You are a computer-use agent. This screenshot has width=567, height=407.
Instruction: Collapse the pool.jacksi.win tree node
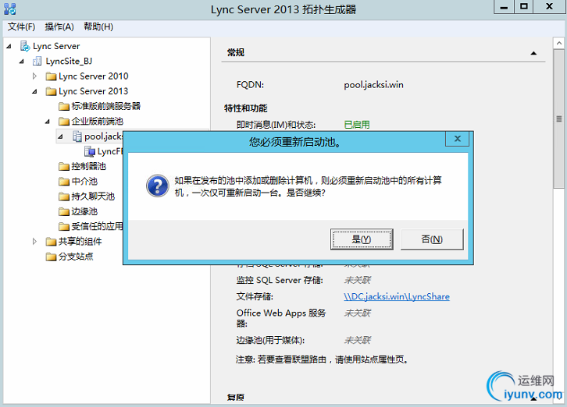click(60, 136)
